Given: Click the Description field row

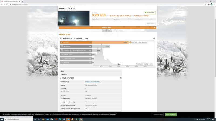Looking at the screenshot, I should tap(91, 74).
